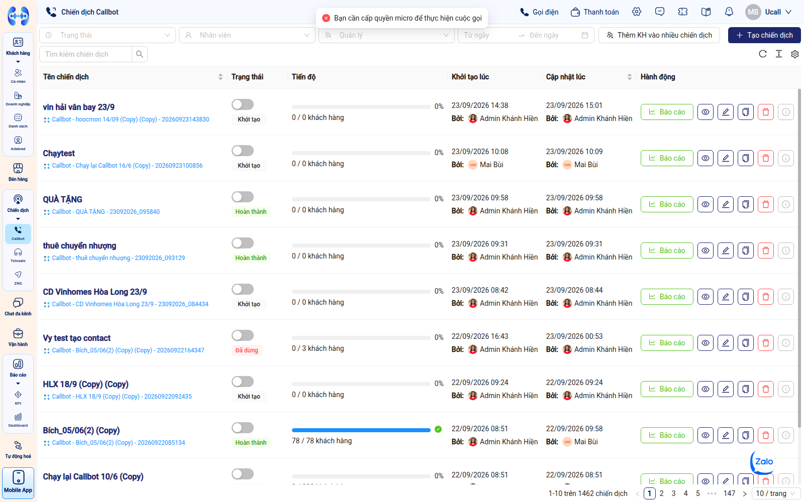The image size is (804, 502).
Task: Open Tự động hoá sidebar item
Action: 18,450
